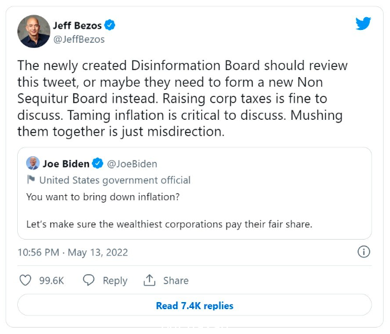Open the quoted Biden inflation tweet text
This screenshot has height=334, width=390.
point(169,210)
